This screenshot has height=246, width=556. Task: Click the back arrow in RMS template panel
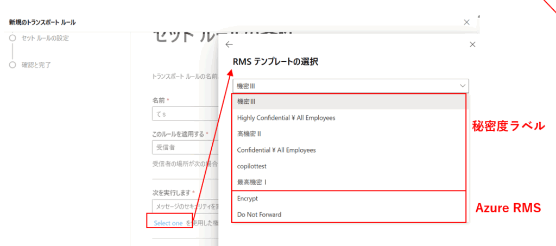[229, 45]
